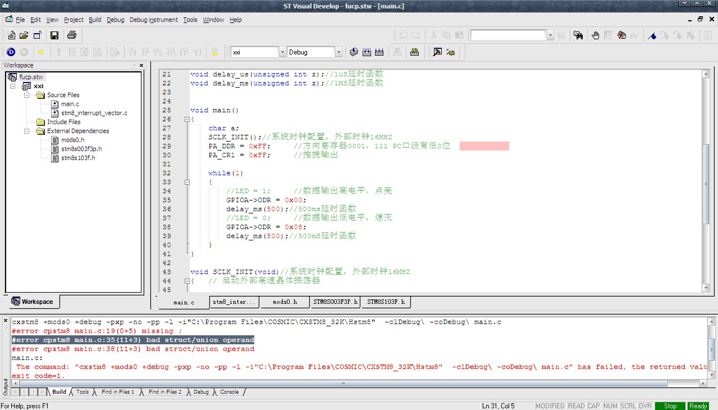Close the Workspace panel
Viewport: 718px width, 410px height.
point(142,65)
